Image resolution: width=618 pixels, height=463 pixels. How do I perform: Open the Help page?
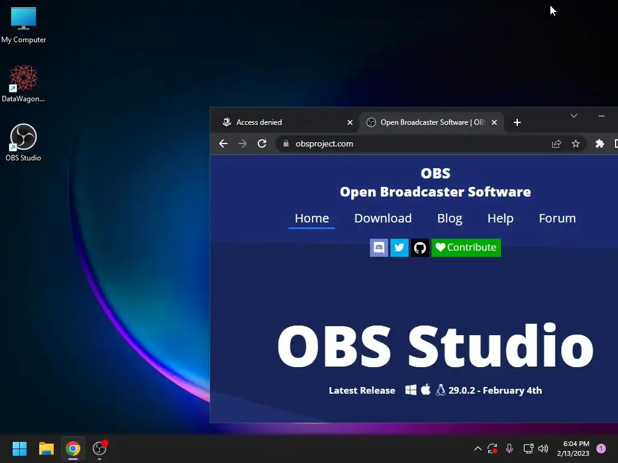coord(500,218)
